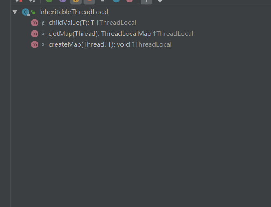The height and width of the screenshot is (207, 271).
Task: Click the protected key icon on childValue
Action: [x=43, y=23]
